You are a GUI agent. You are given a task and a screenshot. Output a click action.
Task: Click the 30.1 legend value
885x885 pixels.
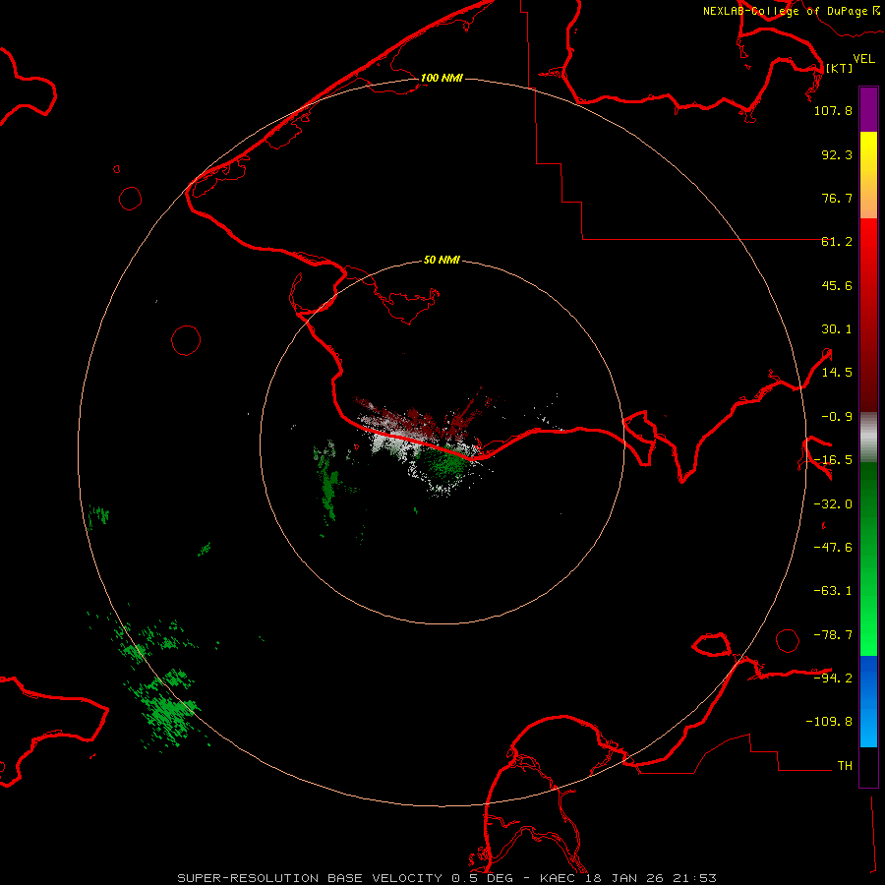[x=837, y=329]
